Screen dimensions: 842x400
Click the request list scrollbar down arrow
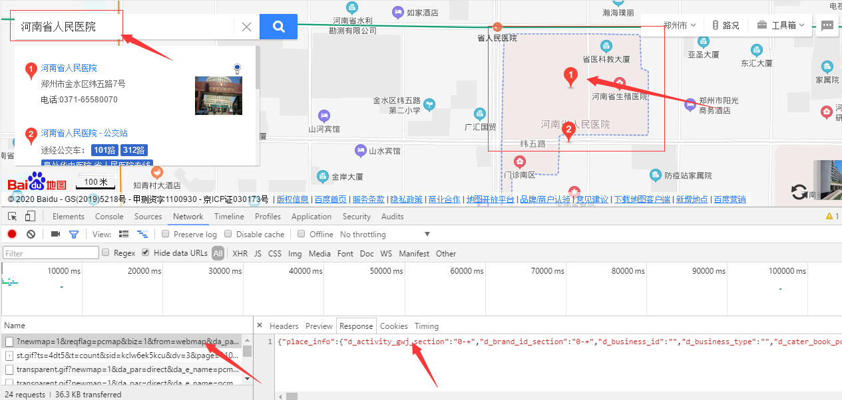pyautogui.click(x=248, y=378)
